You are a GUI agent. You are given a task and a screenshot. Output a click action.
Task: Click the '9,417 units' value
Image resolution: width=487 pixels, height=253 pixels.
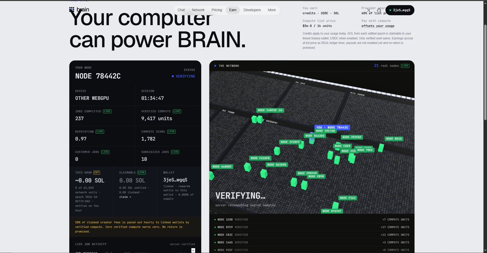[x=157, y=119]
